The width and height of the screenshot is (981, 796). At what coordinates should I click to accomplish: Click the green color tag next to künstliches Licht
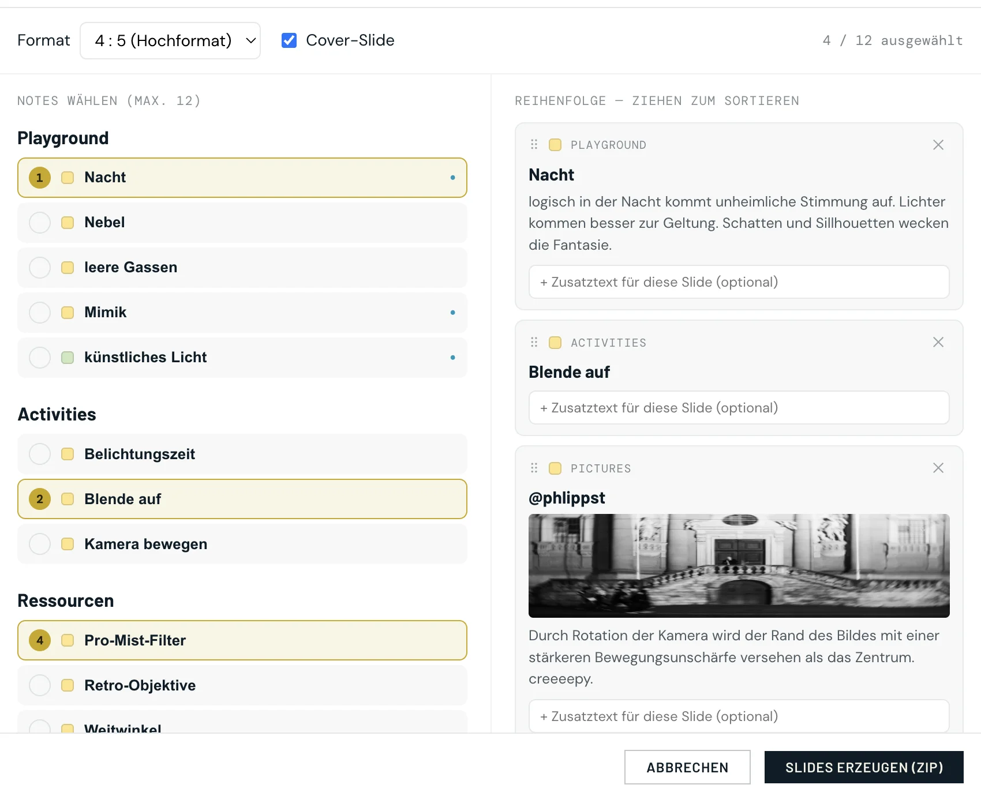click(68, 358)
